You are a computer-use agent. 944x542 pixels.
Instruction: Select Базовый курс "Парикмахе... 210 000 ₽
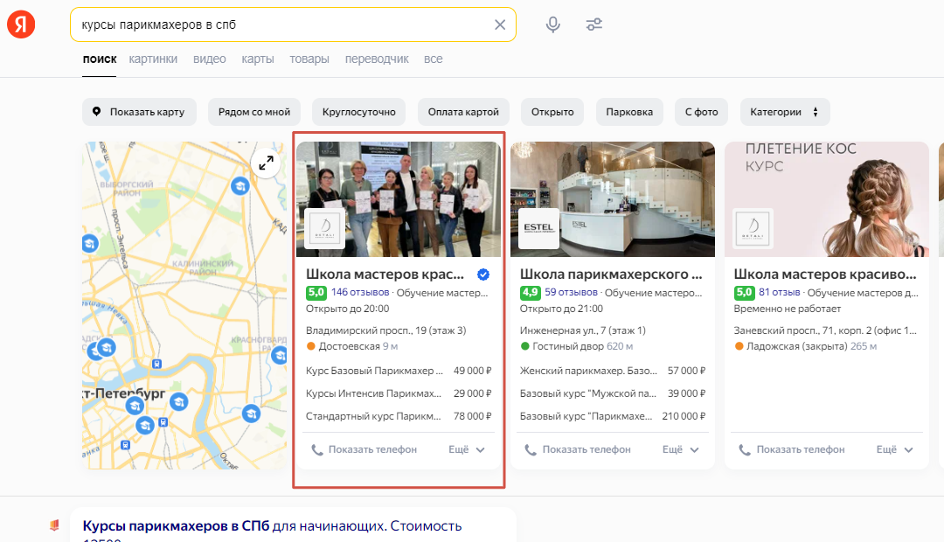pyautogui.click(x=612, y=416)
